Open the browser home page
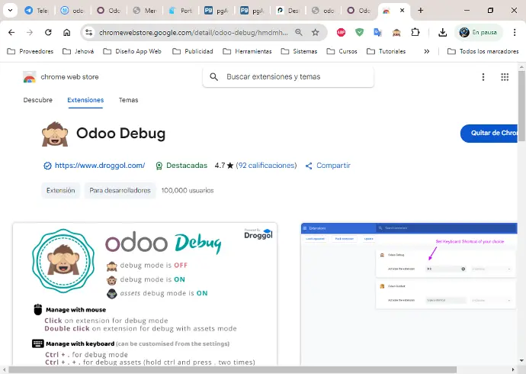This screenshot has height=374, width=526. [67, 32]
